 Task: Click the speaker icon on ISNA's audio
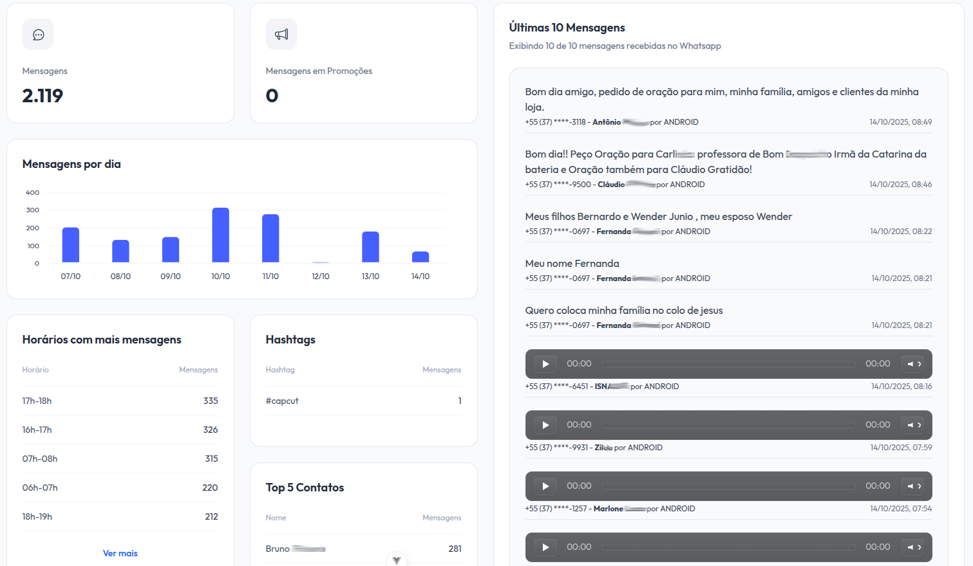tap(911, 364)
